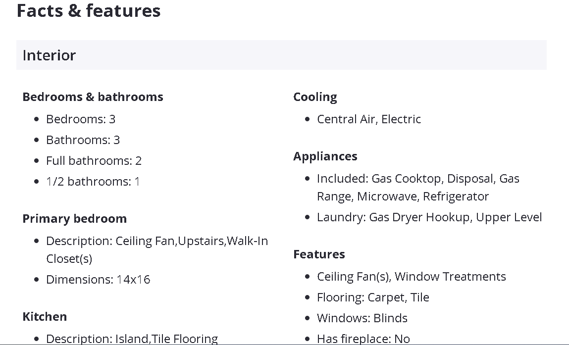This screenshot has height=345, width=569.
Task: Select the Ceiling Fan, Upstairs description text
Action: [156, 242]
